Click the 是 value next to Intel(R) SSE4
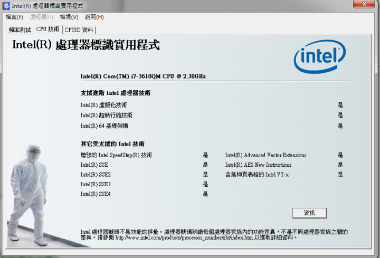380x258 pixels. coord(205,194)
